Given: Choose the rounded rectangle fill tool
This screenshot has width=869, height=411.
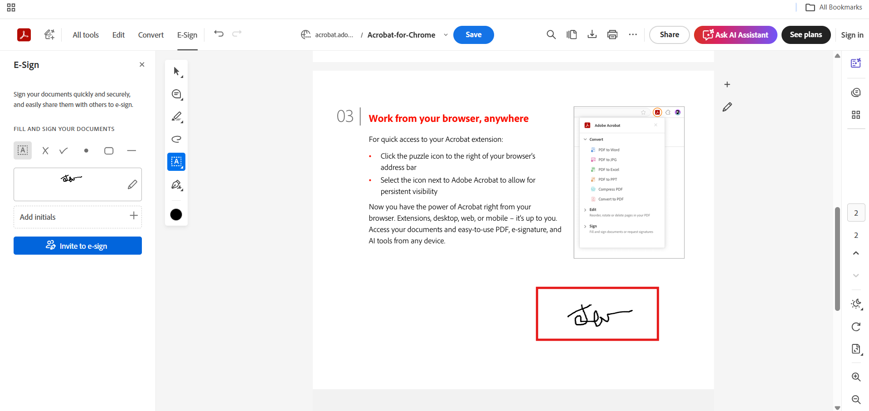Looking at the screenshot, I should 109,151.
